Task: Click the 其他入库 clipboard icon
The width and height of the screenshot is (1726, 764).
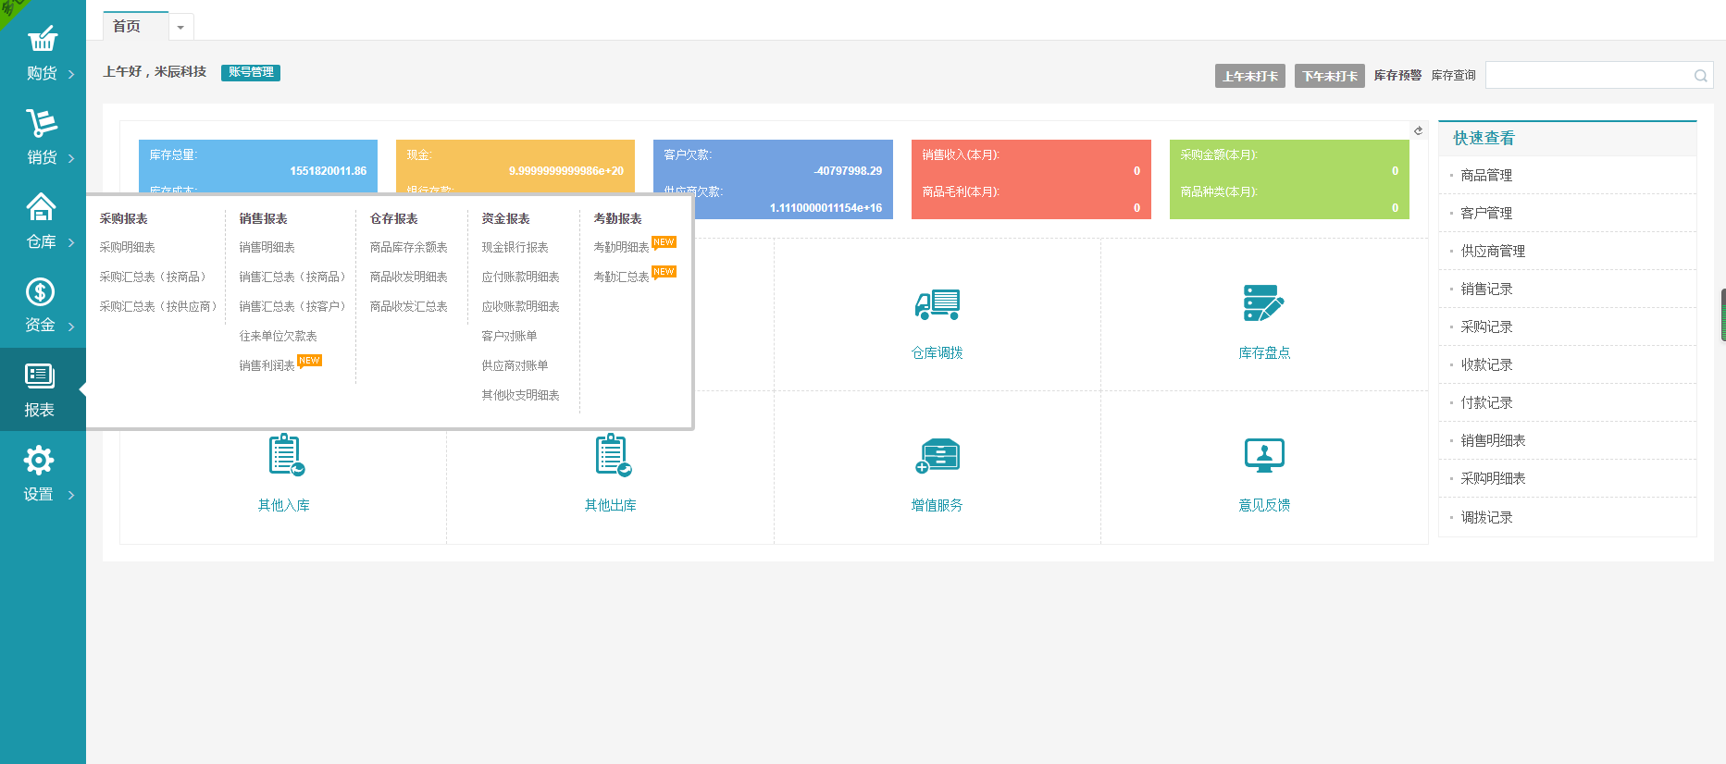Action: [284, 455]
